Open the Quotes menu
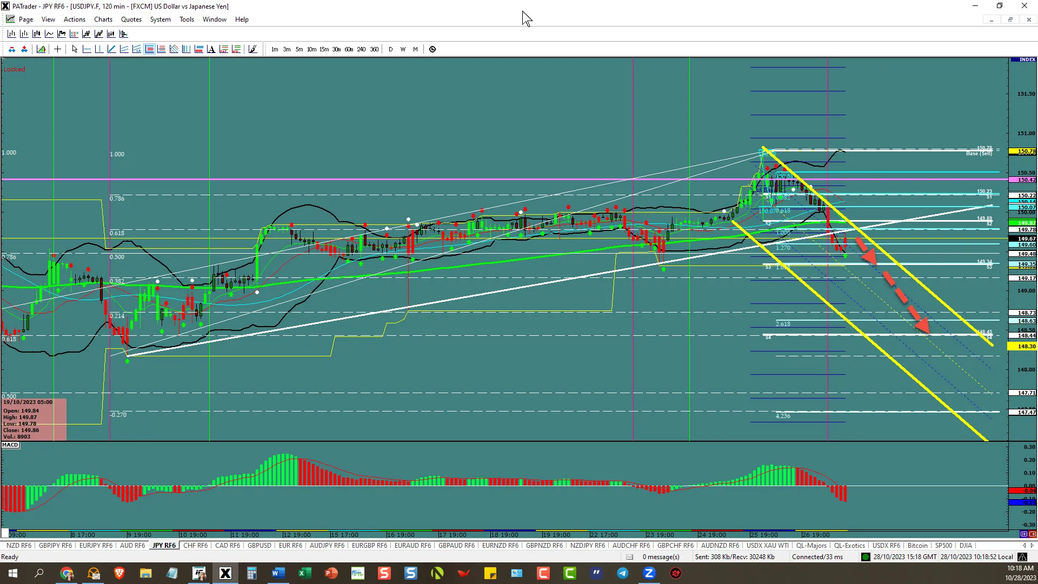The image size is (1038, 584). (131, 19)
